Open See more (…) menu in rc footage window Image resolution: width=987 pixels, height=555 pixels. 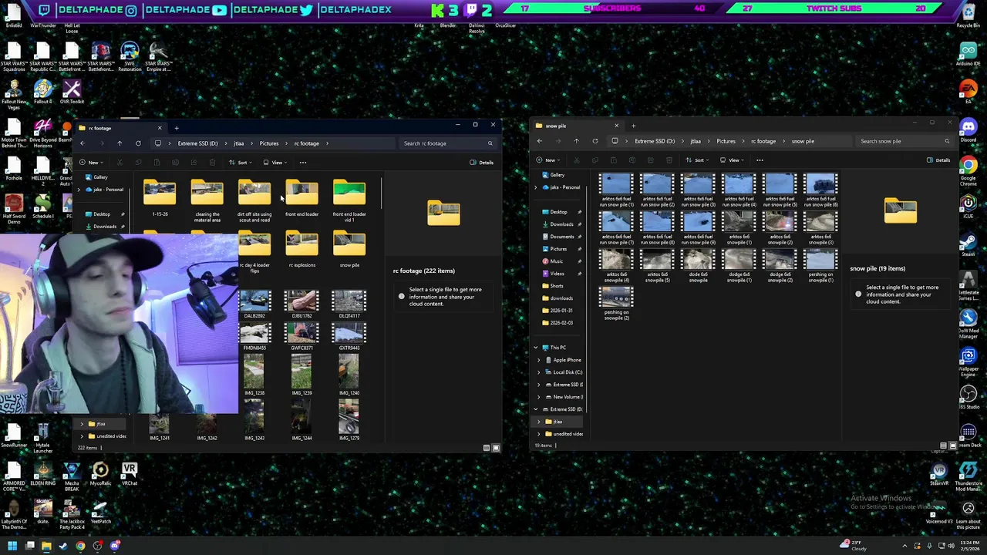click(303, 163)
